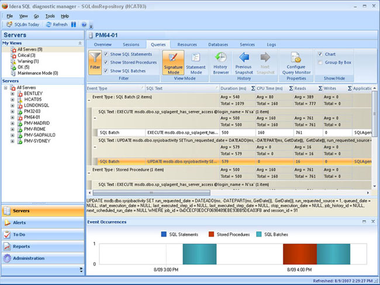Switch to the Resources tab

[x=187, y=44]
